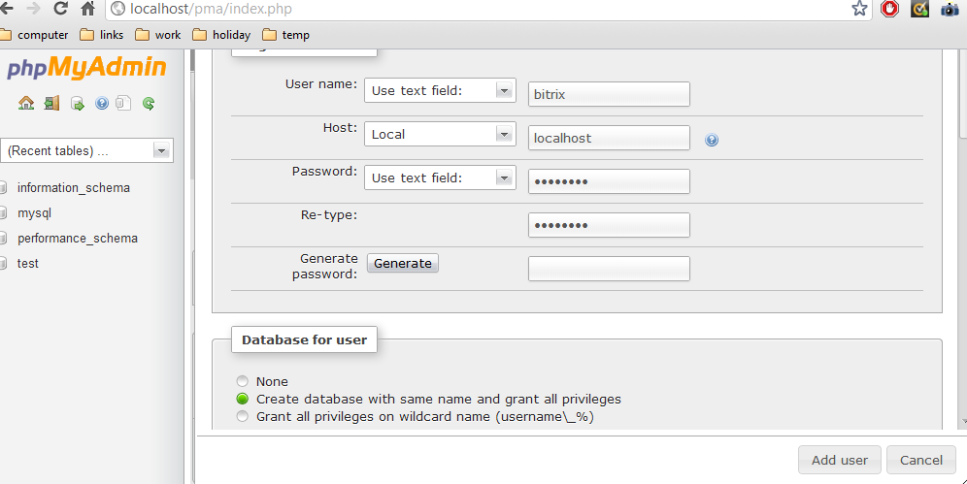Image resolution: width=967 pixels, height=484 pixels.
Task: Click the phpMyAdmin Home icon
Action: (26, 103)
